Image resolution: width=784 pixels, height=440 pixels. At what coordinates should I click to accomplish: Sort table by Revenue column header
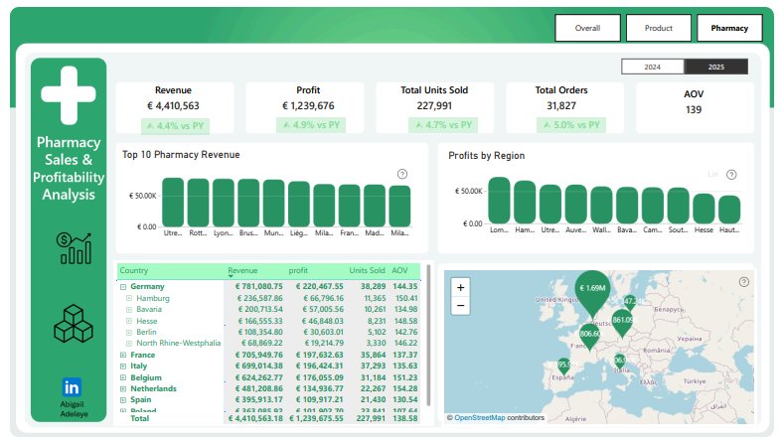click(242, 270)
